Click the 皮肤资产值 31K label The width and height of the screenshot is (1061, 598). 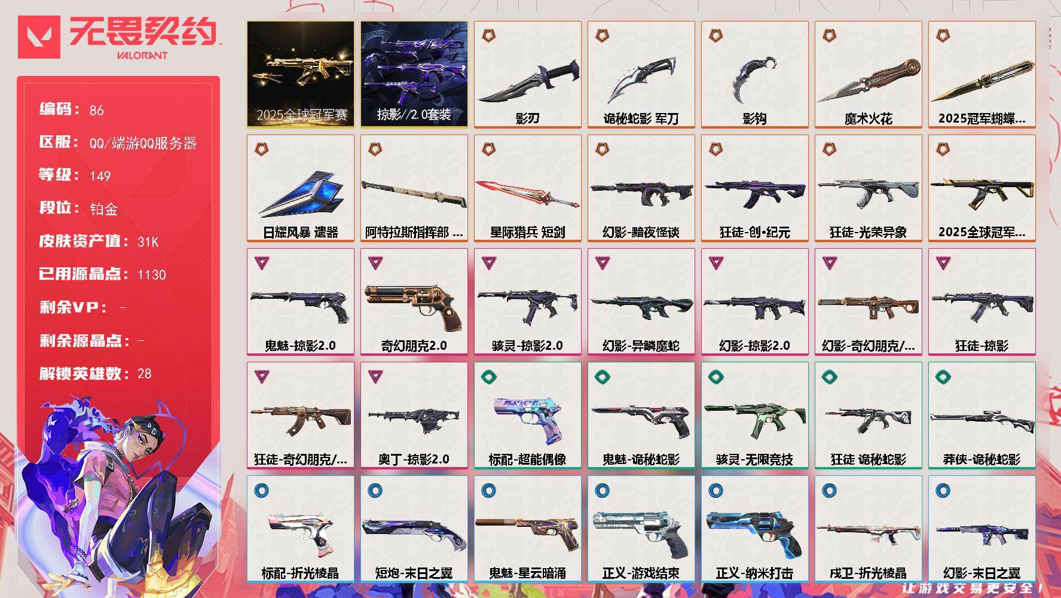99,241
